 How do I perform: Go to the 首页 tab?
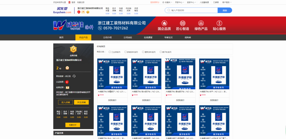tap(61, 37)
